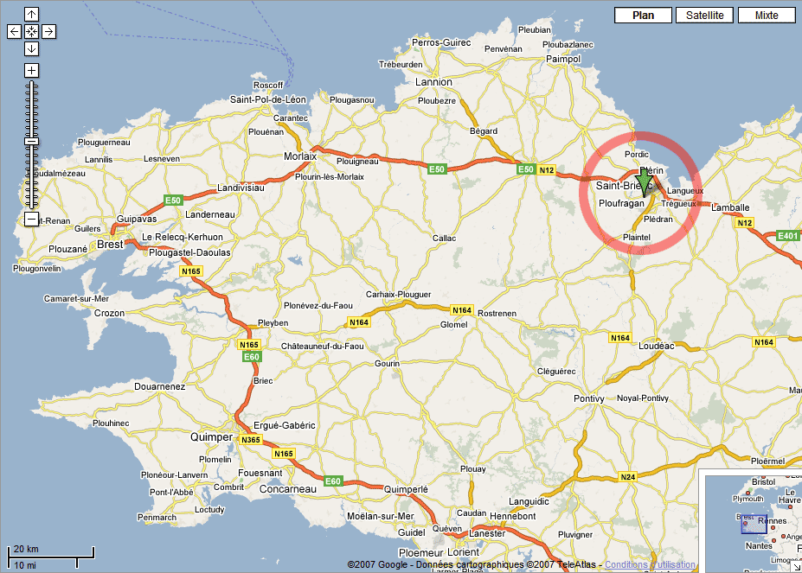This screenshot has width=802, height=573.
Task: Click the E50 road badge near Landivisiau
Action: [173, 201]
